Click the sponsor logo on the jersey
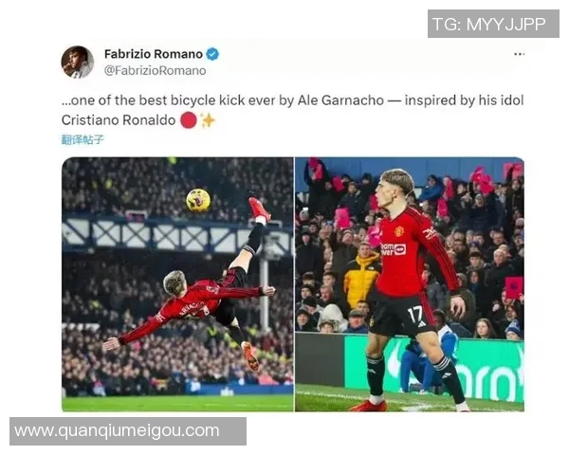Image resolution: width=569 pixels, height=455 pixels. [393, 249]
